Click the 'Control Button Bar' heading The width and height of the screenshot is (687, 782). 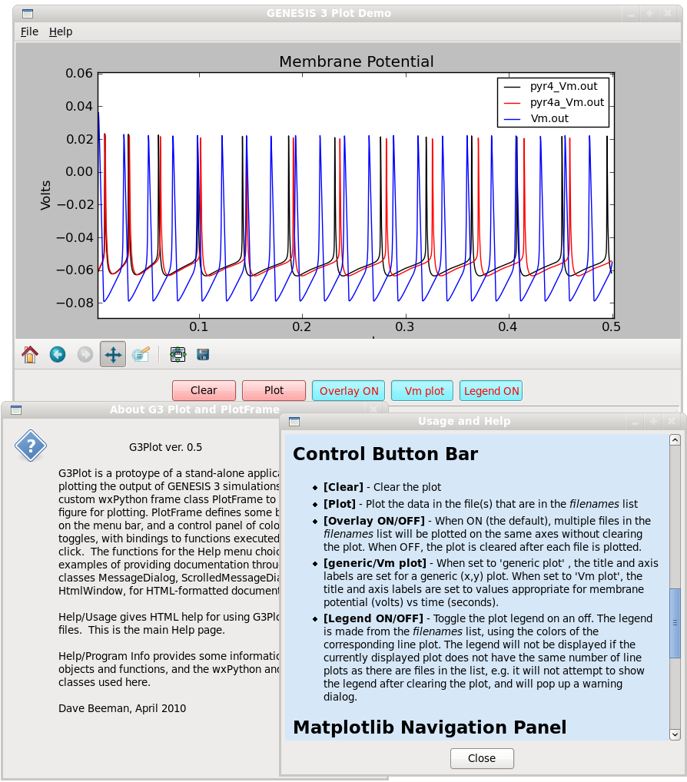385,454
